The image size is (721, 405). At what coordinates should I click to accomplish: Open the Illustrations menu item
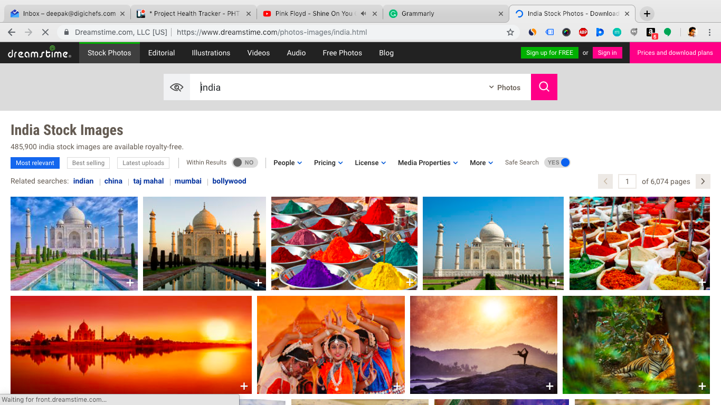pyautogui.click(x=211, y=53)
